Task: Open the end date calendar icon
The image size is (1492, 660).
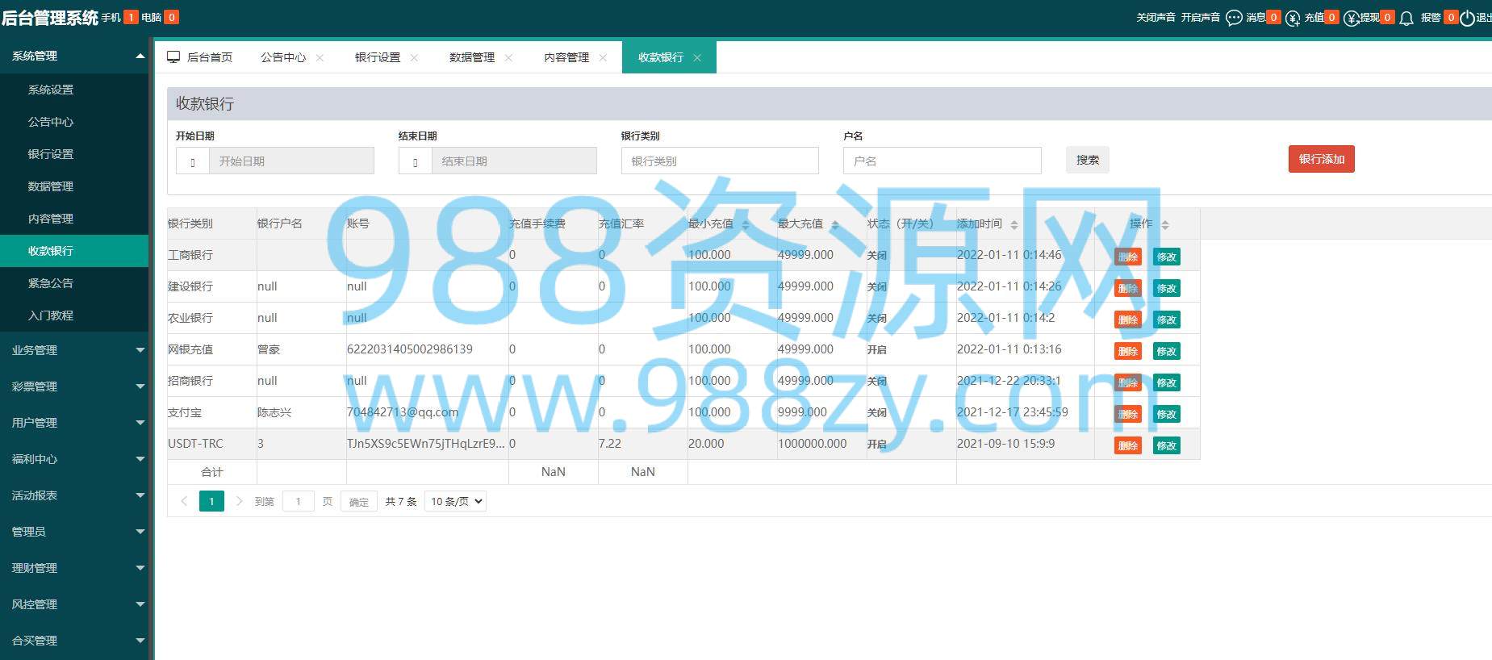Action: pyautogui.click(x=416, y=161)
